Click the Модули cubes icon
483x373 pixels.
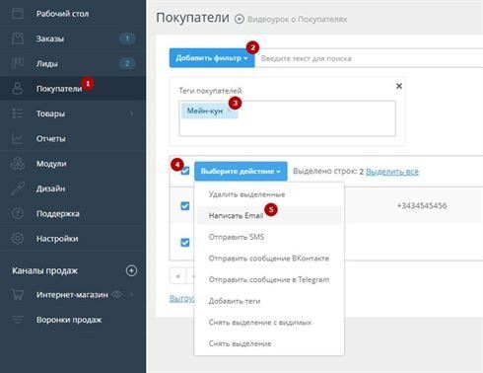(18, 164)
